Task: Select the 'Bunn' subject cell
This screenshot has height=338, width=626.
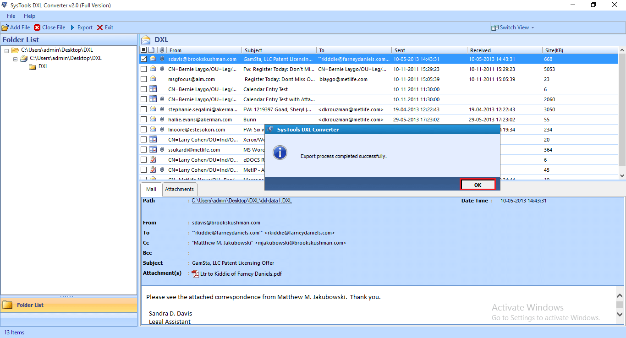Action: tap(250, 120)
